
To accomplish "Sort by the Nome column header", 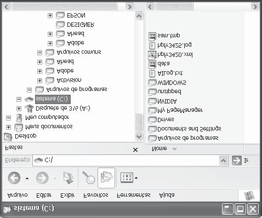I will pos(160,148).
